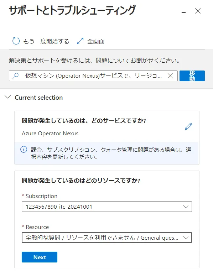Click the Resource dropdown chevron arrow
Viewport: 213px width, 271px height.
[186, 238]
